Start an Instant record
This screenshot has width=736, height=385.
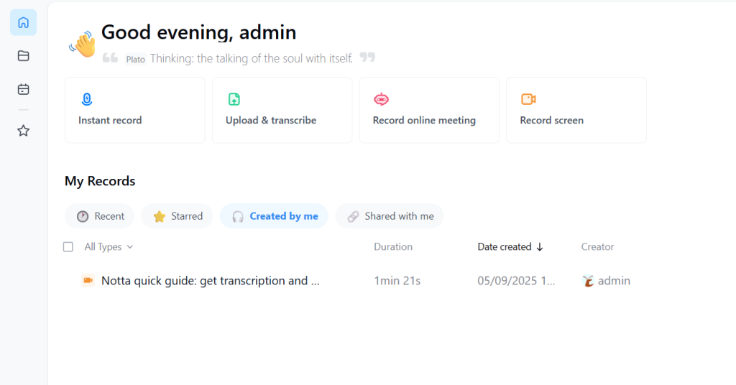[134, 110]
